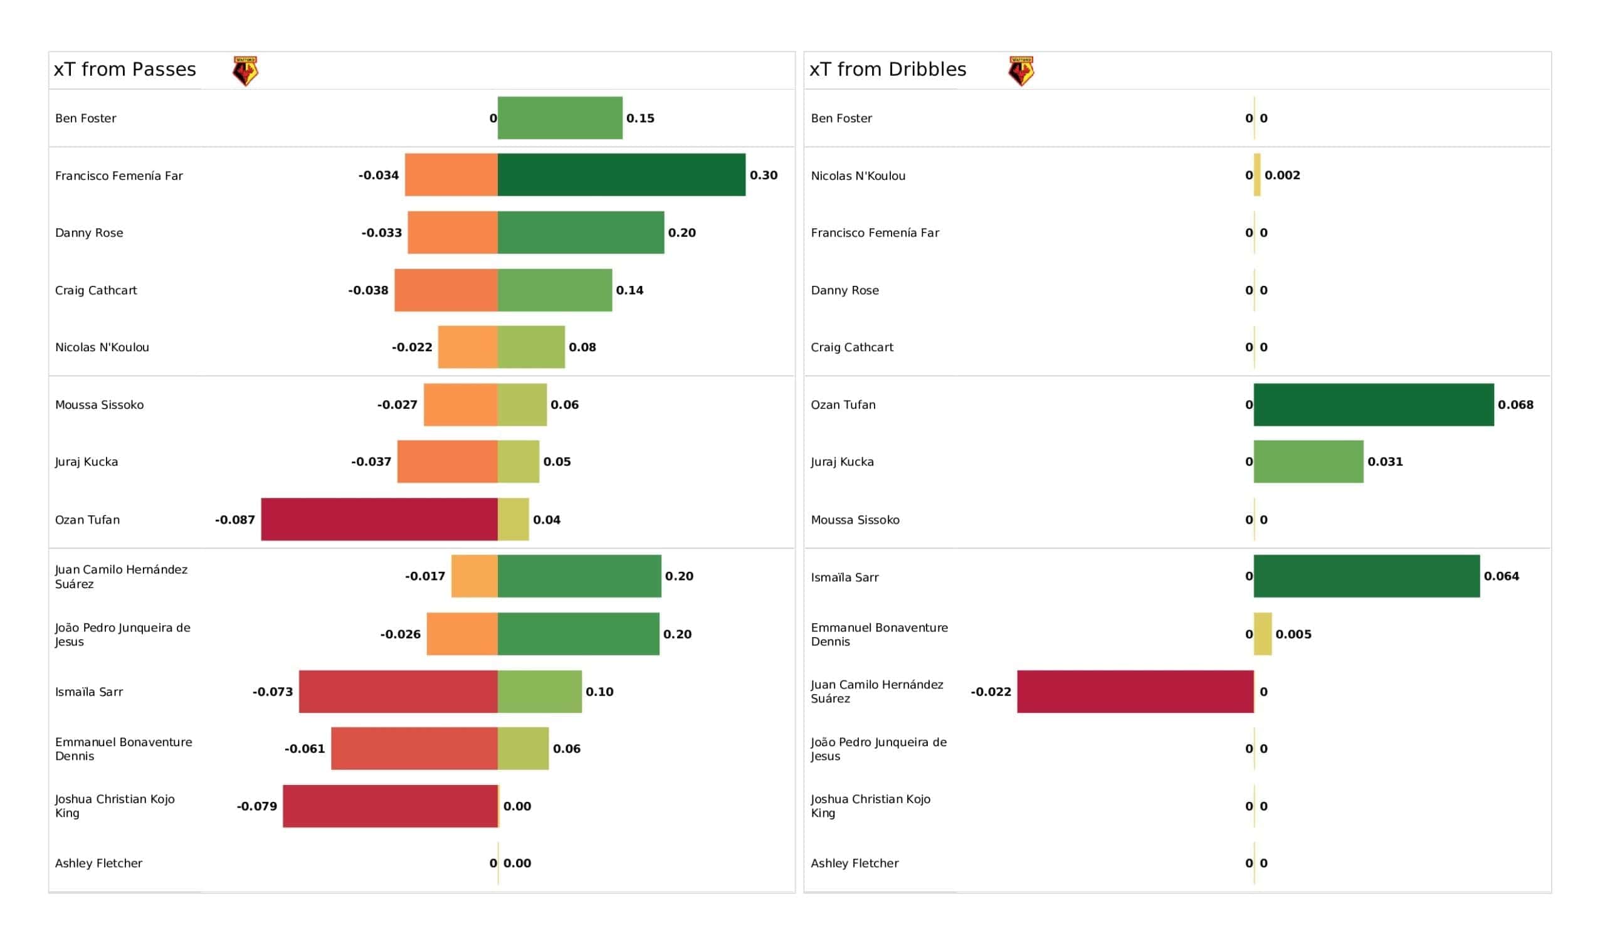The image size is (1605, 943).
Task: Select Emmanuel Dennis's yellow 0.005 dribbles bar
Action: click(x=1262, y=634)
